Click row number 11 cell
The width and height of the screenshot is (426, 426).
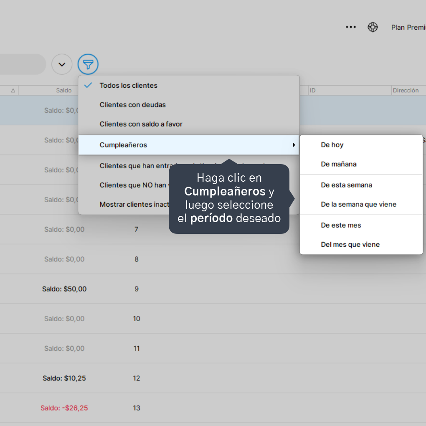tap(137, 348)
